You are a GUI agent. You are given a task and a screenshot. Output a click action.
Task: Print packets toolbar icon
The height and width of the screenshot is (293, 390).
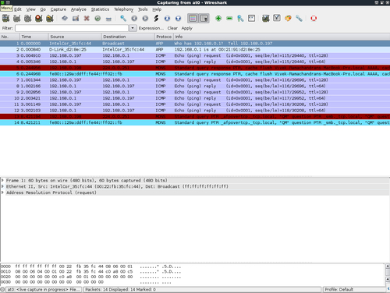pos(108,19)
